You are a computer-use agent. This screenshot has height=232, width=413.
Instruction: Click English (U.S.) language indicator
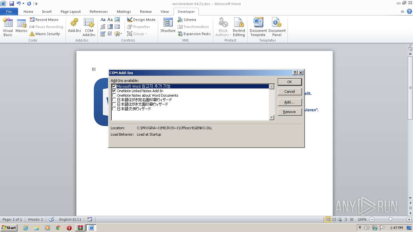[70, 219]
